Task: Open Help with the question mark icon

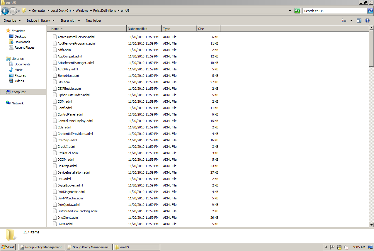Action: tap(367, 20)
